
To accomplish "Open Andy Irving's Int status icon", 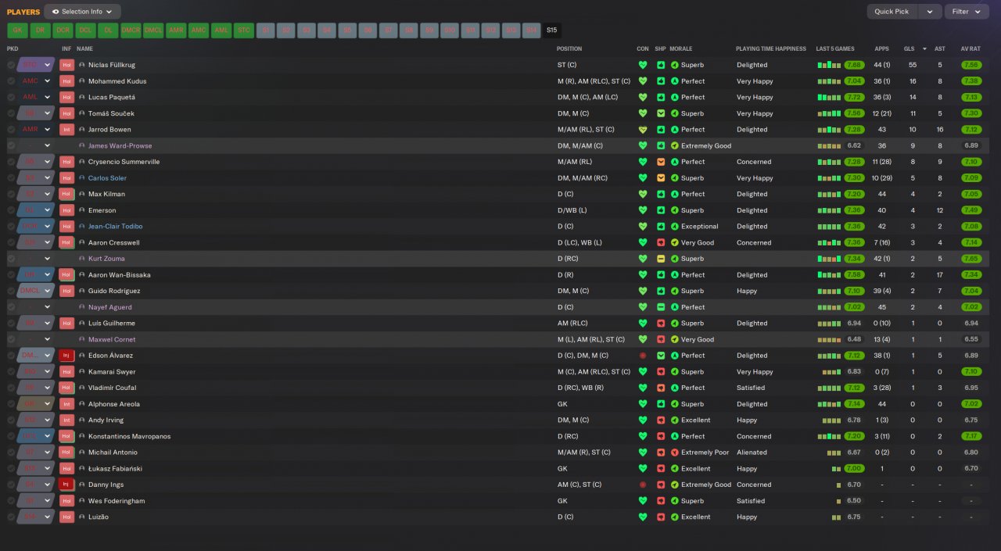I will (66, 420).
